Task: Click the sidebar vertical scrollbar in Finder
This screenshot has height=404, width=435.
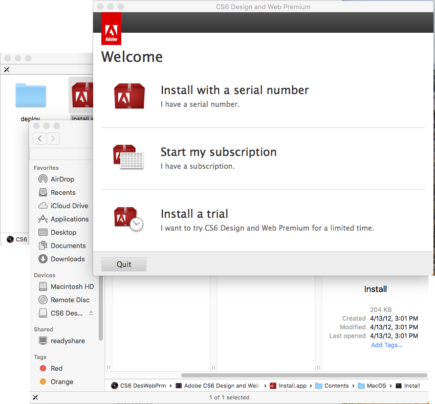Action: point(101,308)
